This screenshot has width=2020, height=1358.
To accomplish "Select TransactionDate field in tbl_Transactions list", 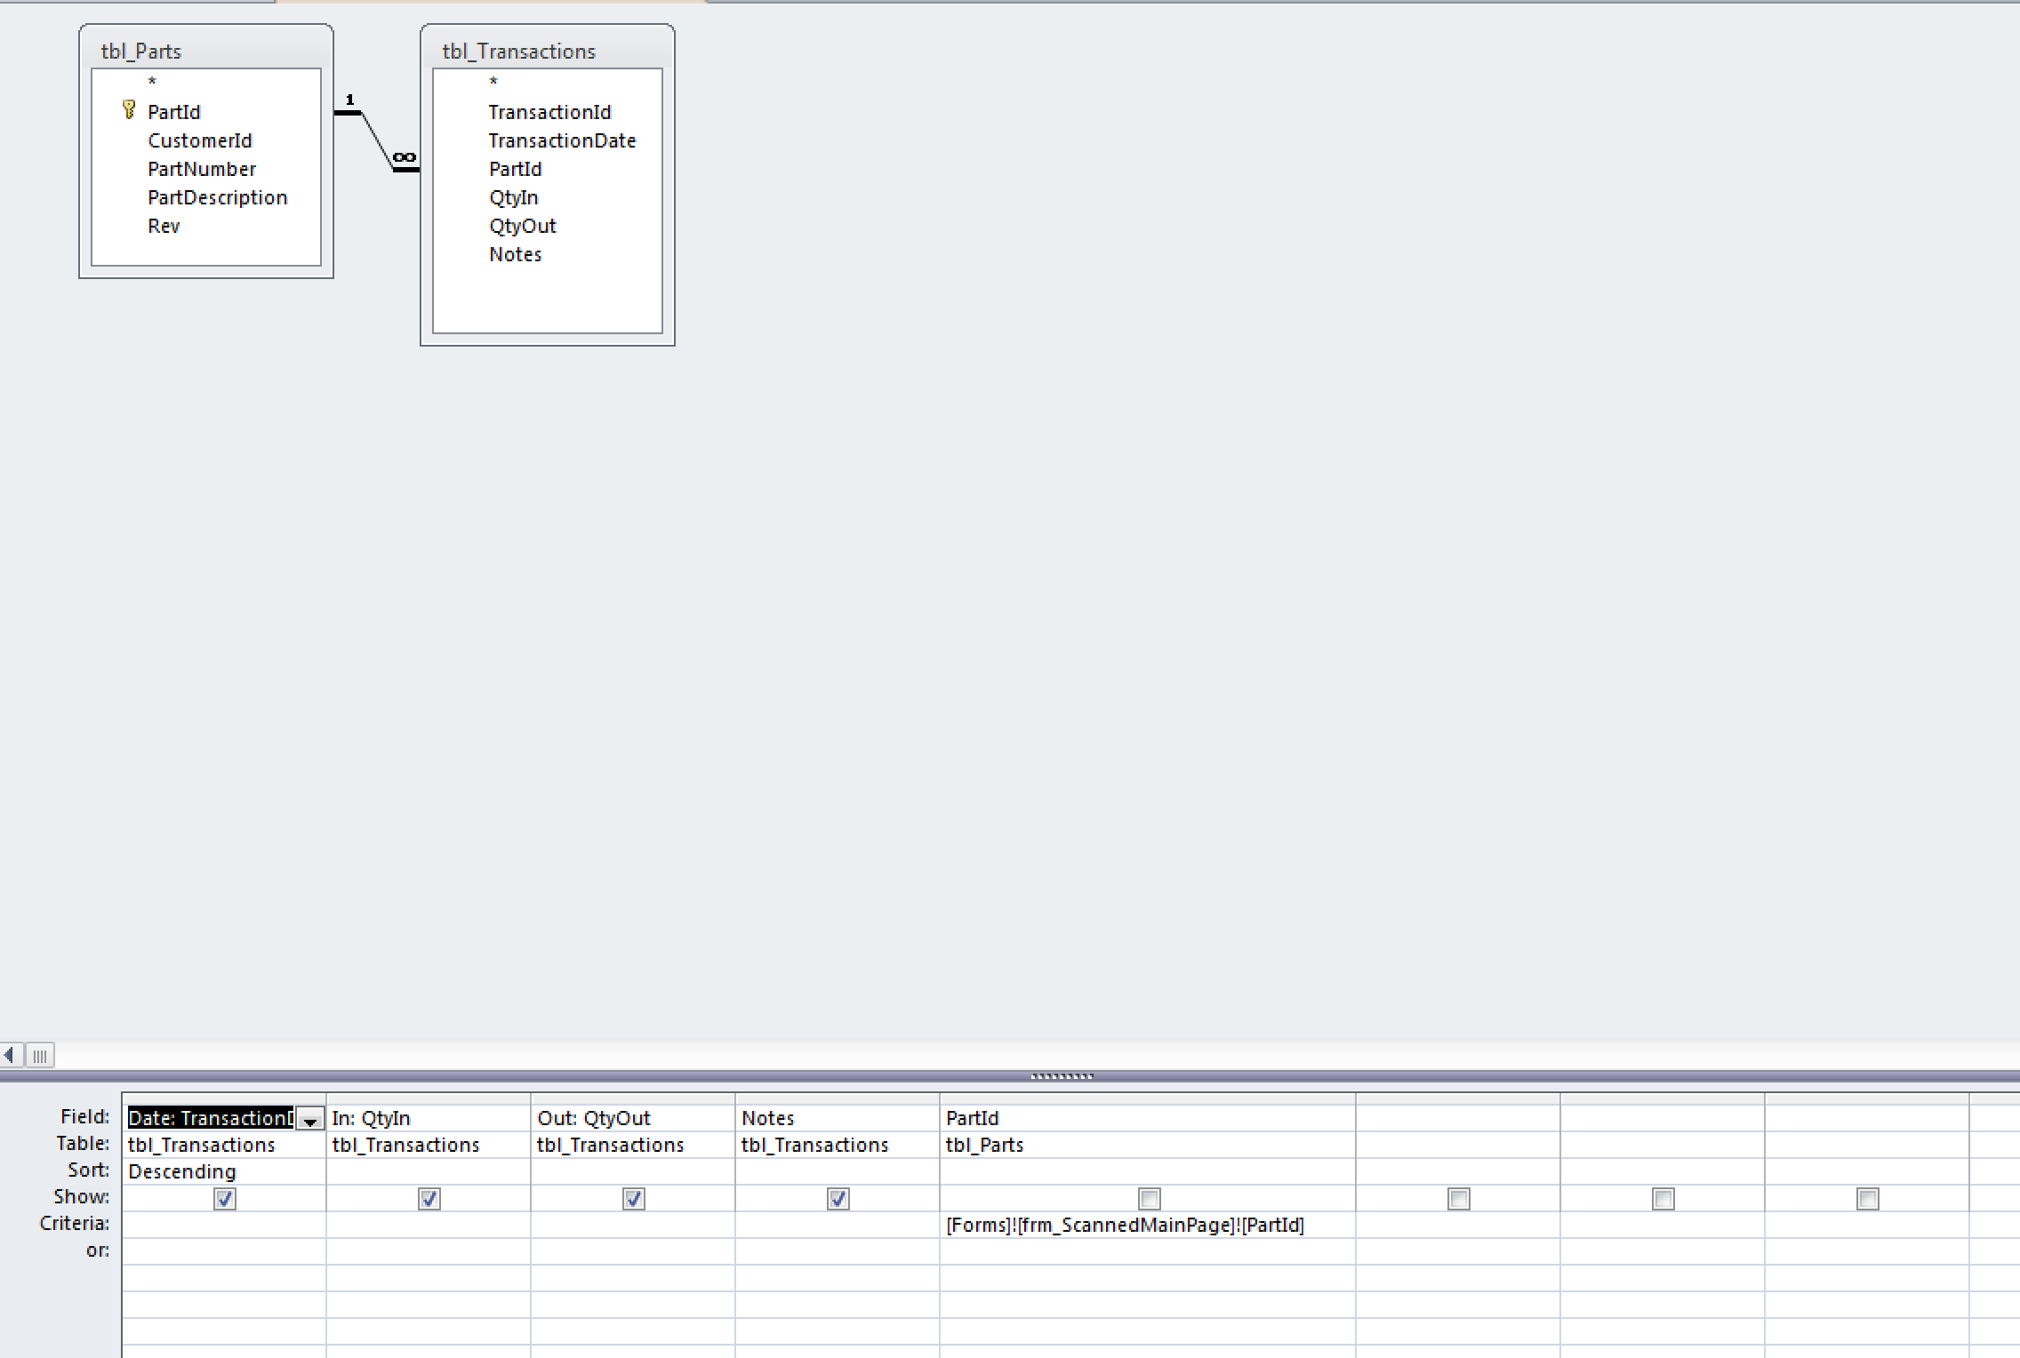I will pyautogui.click(x=562, y=140).
